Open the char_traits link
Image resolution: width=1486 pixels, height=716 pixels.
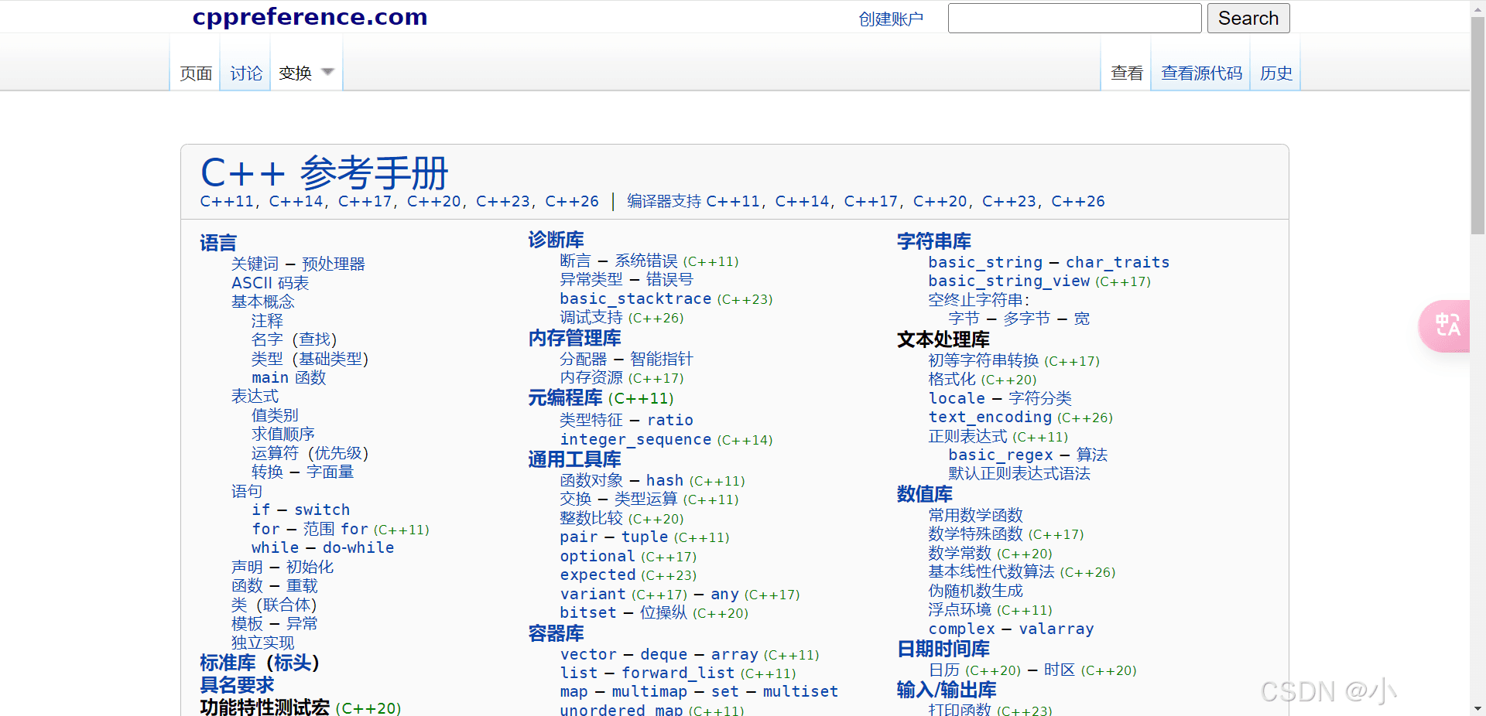click(1118, 262)
